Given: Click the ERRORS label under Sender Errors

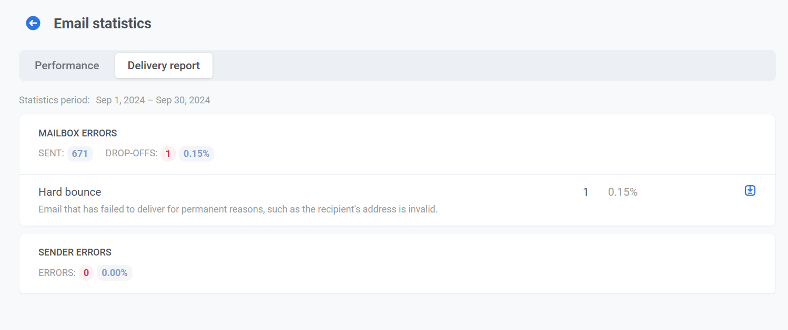Looking at the screenshot, I should [57, 273].
